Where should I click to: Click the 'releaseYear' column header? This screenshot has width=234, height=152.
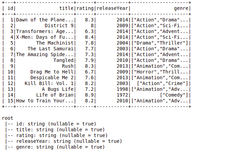point(112,8)
